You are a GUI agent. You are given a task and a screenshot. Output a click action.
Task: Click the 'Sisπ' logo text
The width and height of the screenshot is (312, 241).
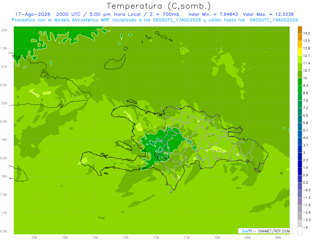pyautogui.click(x=247, y=231)
